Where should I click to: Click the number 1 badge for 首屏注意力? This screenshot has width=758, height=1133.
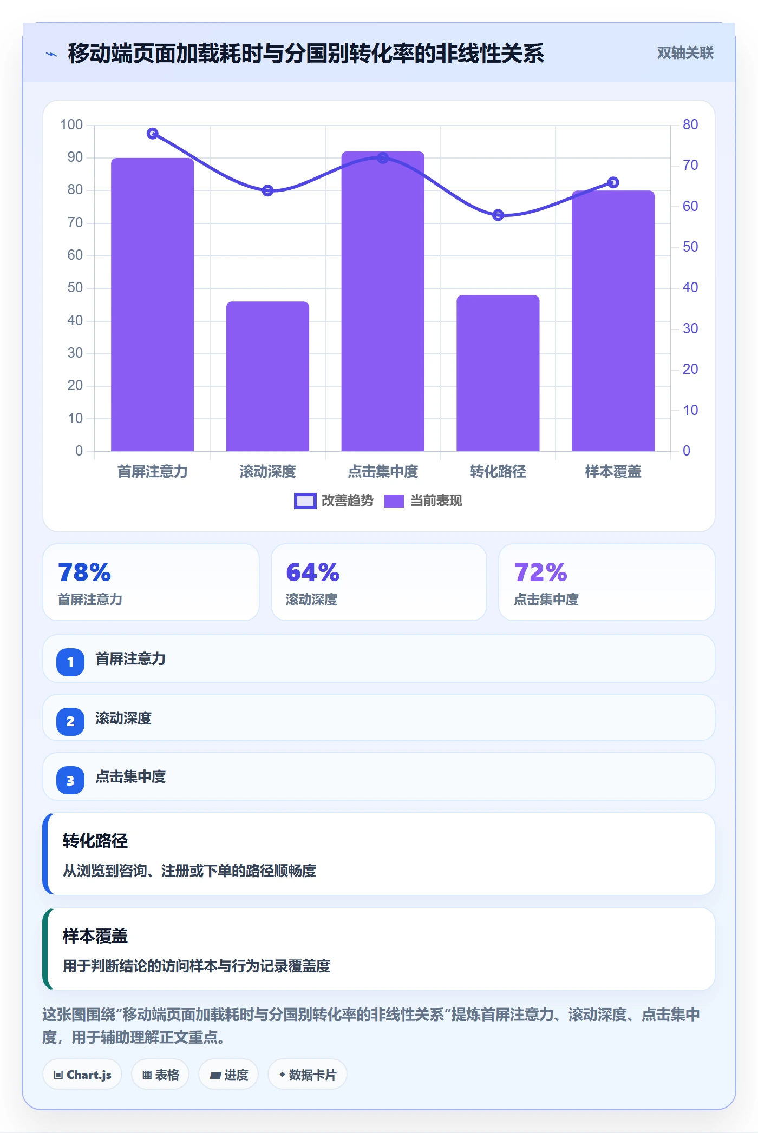tap(70, 662)
